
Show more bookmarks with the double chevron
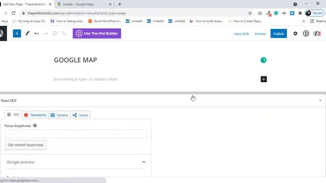[x=304, y=21]
